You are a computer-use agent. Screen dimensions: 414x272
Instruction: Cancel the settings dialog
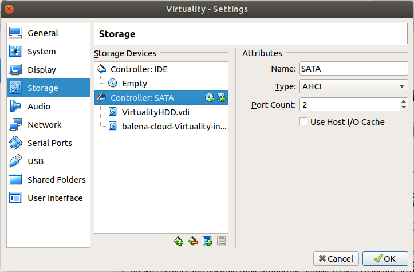coord(336,258)
